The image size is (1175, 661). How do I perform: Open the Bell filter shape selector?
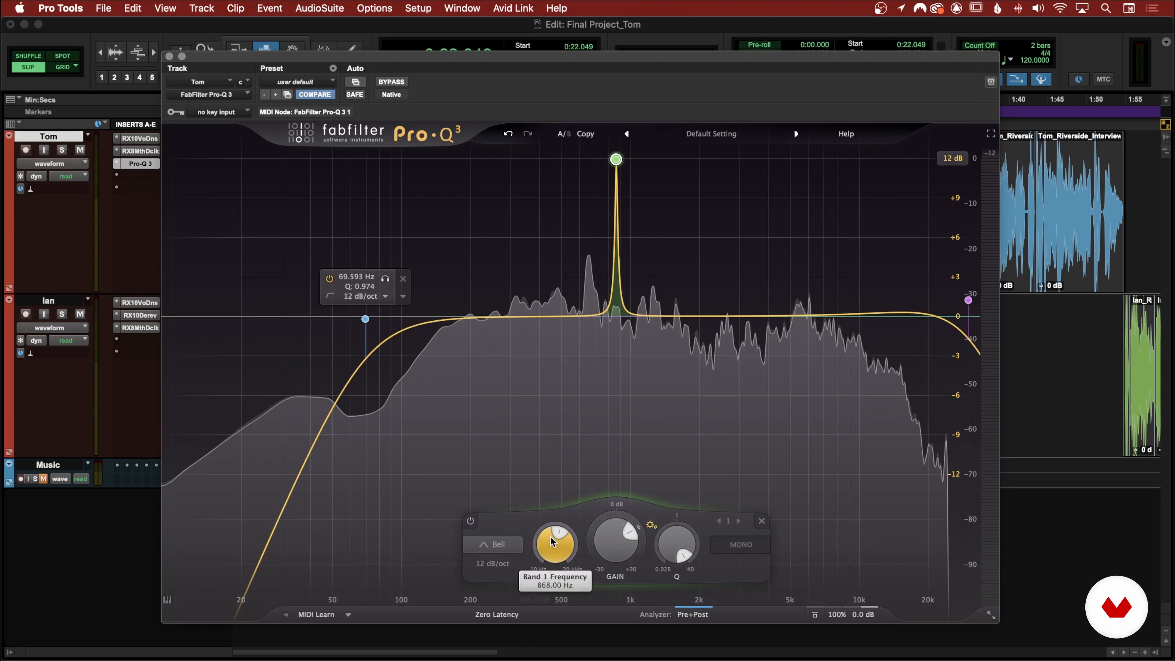click(493, 545)
